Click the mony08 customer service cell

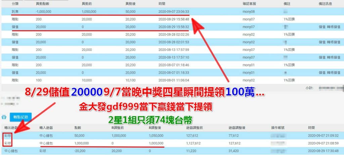pyautogui.click(x=249, y=11)
